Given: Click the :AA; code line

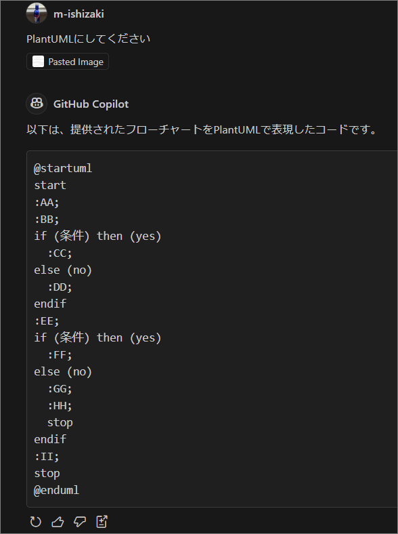Looking at the screenshot, I should 47,203.
